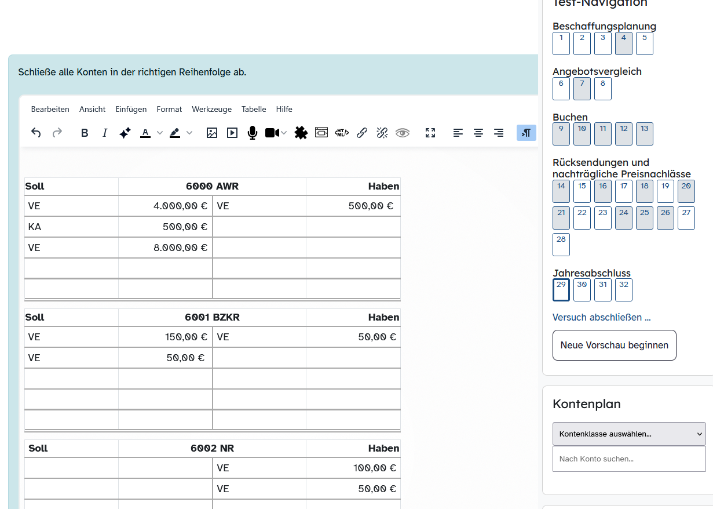Click the text color A swatch
Screen dimensions: 713x509
point(145,133)
